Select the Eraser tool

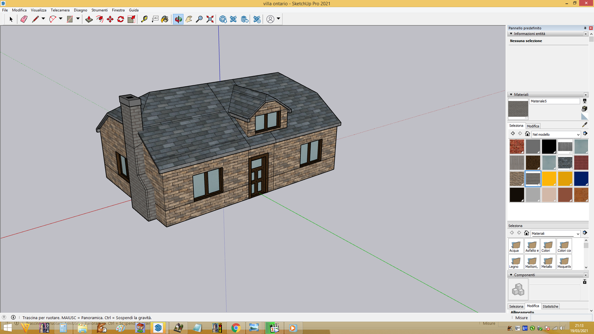coord(24,19)
